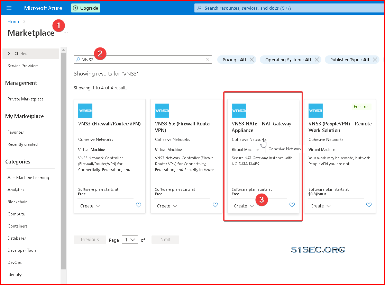Screen dimensions: 385x285
Task: Click Create on VNS3 (Firewall/Router/VPN) card
Action: pos(87,206)
